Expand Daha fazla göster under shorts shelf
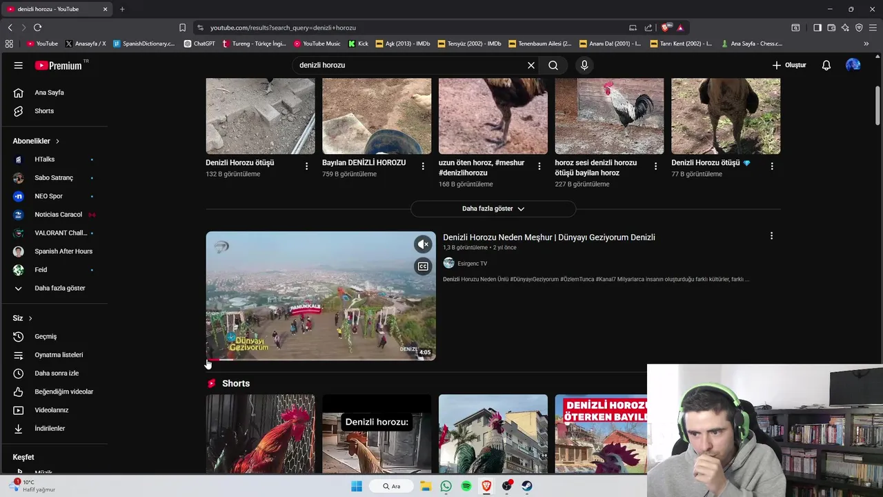The image size is (883, 497). tap(493, 208)
